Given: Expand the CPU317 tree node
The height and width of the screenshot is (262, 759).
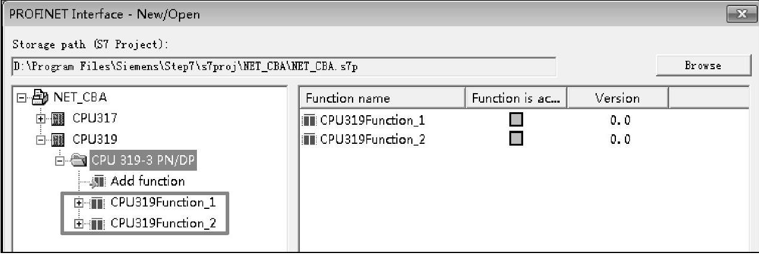Looking at the screenshot, I should (x=41, y=119).
